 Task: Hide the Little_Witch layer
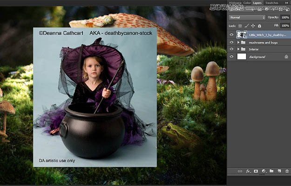pos(231,34)
